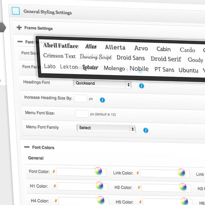Click the Lato font sample

tap(50, 66)
